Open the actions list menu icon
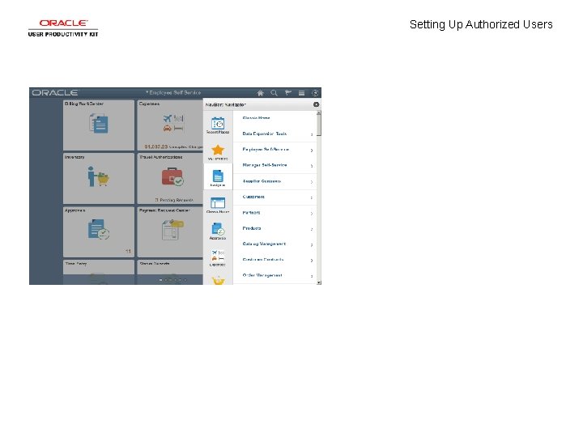 (x=301, y=93)
